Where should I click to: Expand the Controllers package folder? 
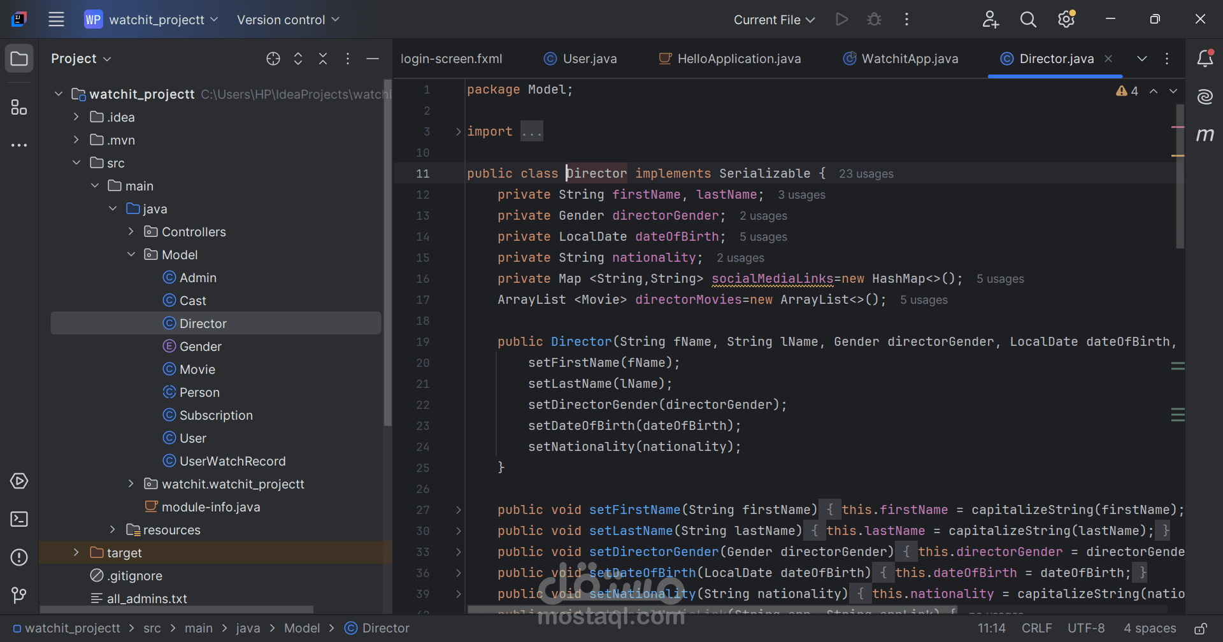click(x=131, y=232)
